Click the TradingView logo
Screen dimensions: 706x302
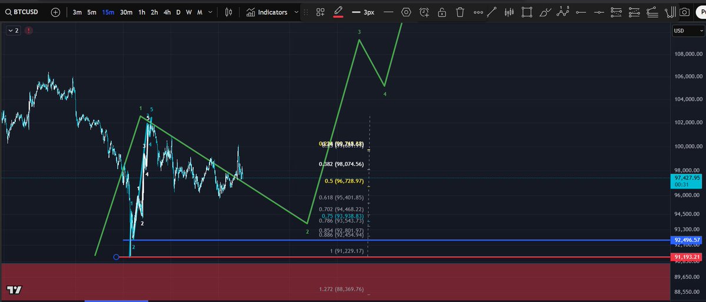(14, 290)
